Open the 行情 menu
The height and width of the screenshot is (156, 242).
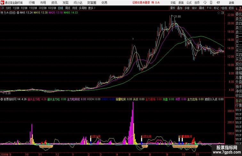32,3
